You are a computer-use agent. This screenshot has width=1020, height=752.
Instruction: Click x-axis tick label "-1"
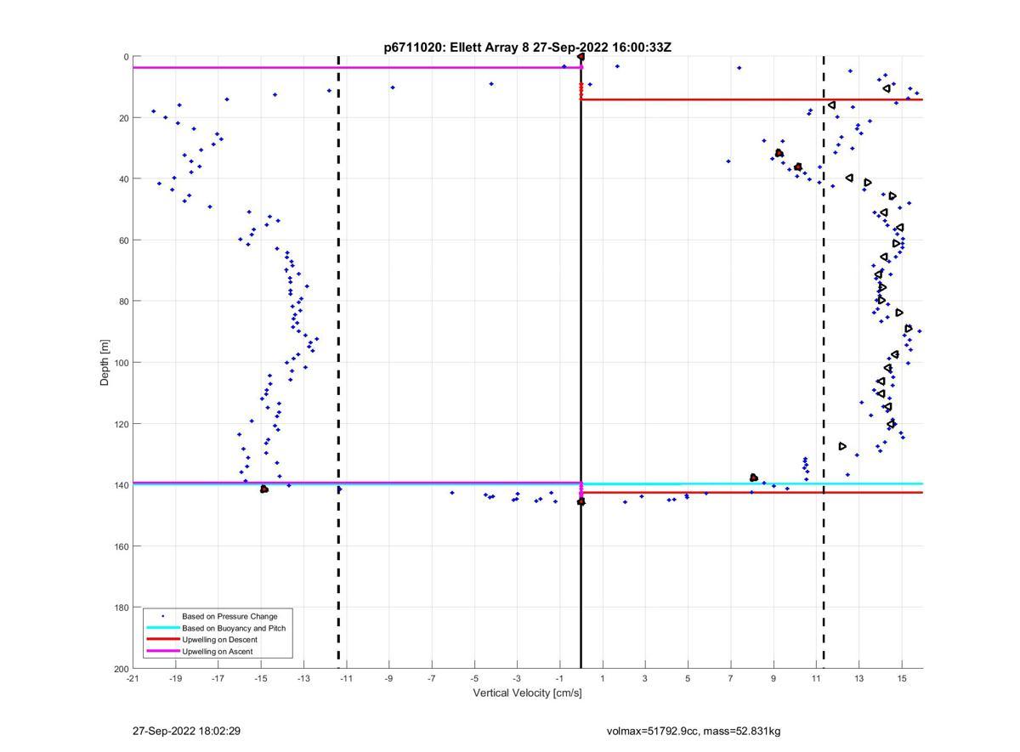tap(559, 678)
